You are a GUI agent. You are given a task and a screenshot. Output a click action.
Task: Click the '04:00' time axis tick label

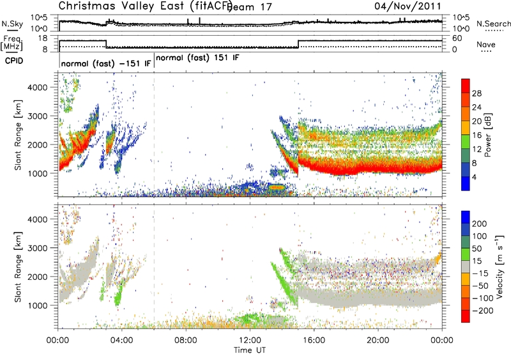click(122, 341)
